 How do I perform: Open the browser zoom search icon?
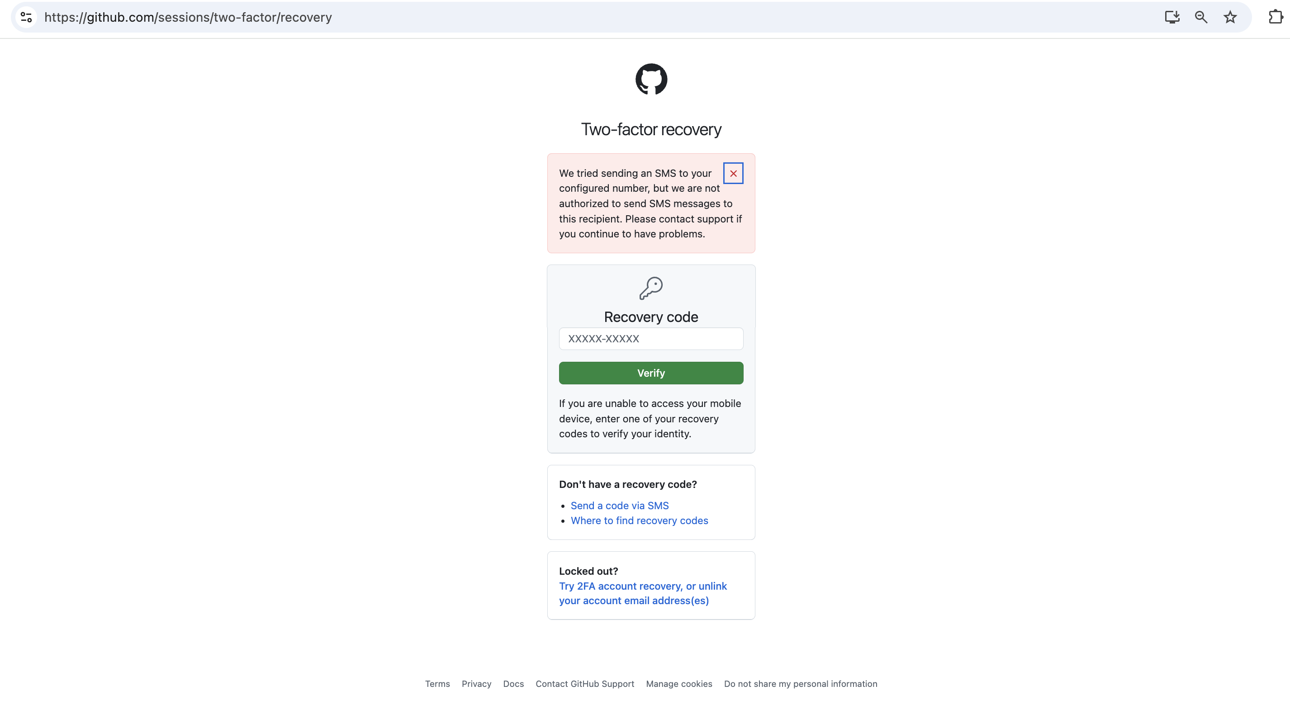pyautogui.click(x=1200, y=17)
